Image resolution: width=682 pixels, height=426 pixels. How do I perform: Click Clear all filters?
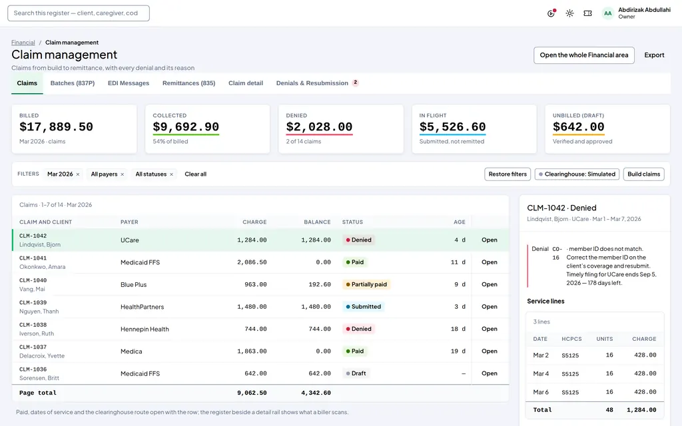click(x=195, y=174)
